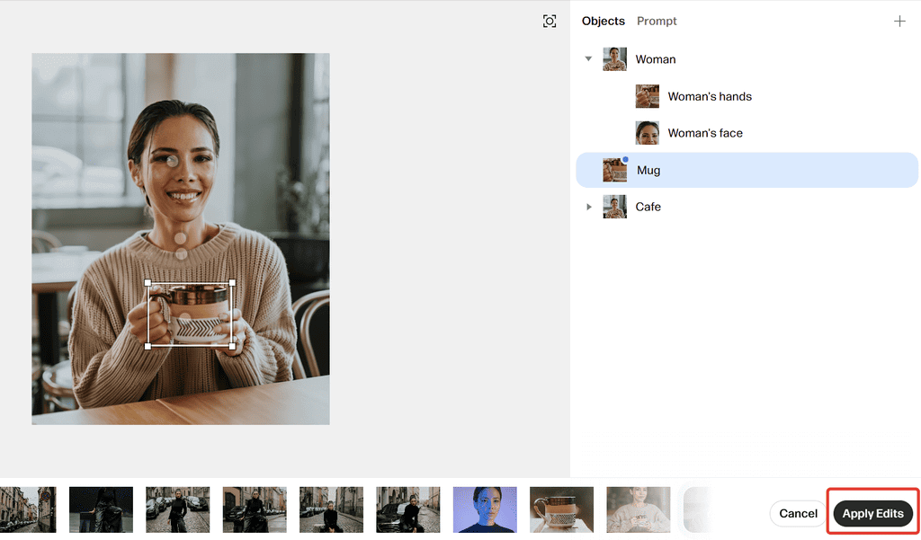Click the Woman object thumbnail icon
The image size is (921, 540).
(x=615, y=59)
